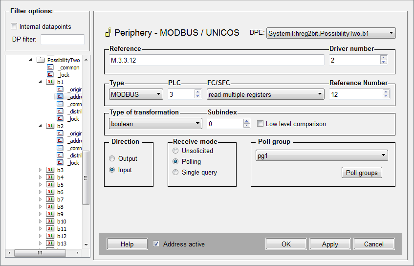Click the b2 bit element icon
Image resolution: width=414 pixels, height=266 pixels.
[x=50, y=126]
